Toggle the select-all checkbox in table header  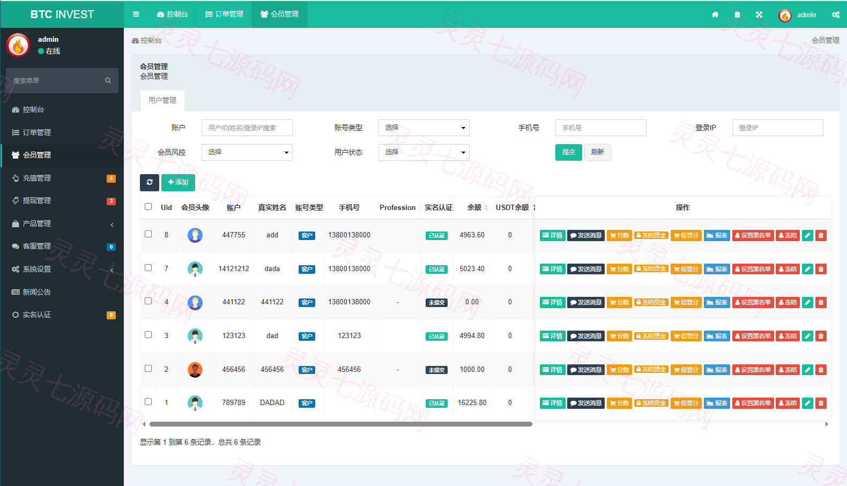click(x=148, y=207)
